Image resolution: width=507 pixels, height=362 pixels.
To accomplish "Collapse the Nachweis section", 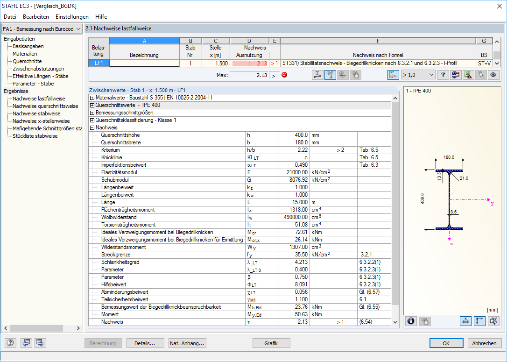I will click(92, 128).
